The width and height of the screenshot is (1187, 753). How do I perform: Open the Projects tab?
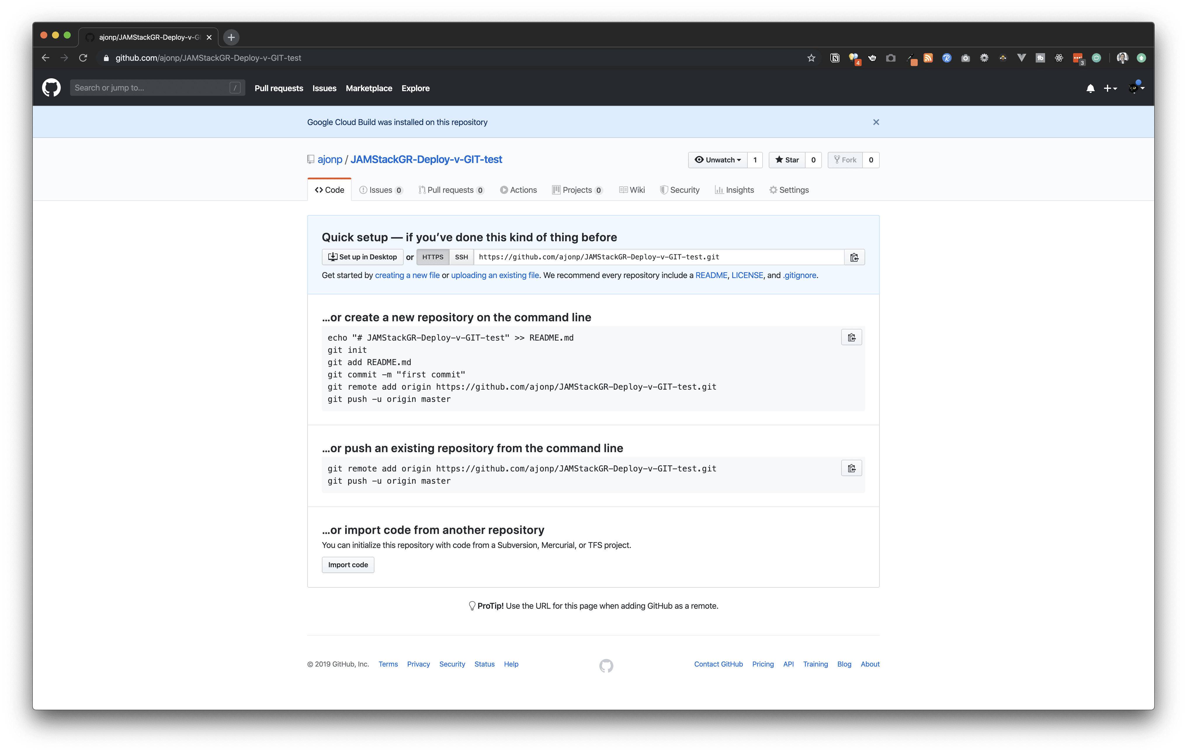577,190
